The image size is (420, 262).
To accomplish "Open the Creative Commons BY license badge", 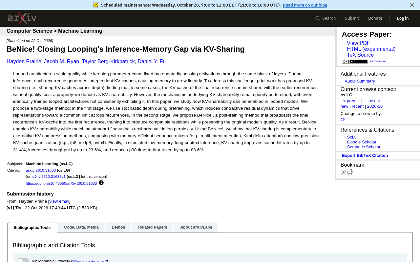I will (x=355, y=61).
